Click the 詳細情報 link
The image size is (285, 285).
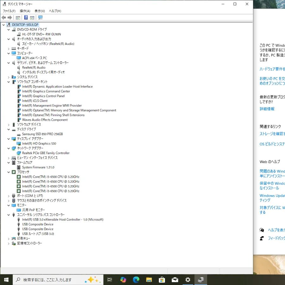(x=267, y=109)
